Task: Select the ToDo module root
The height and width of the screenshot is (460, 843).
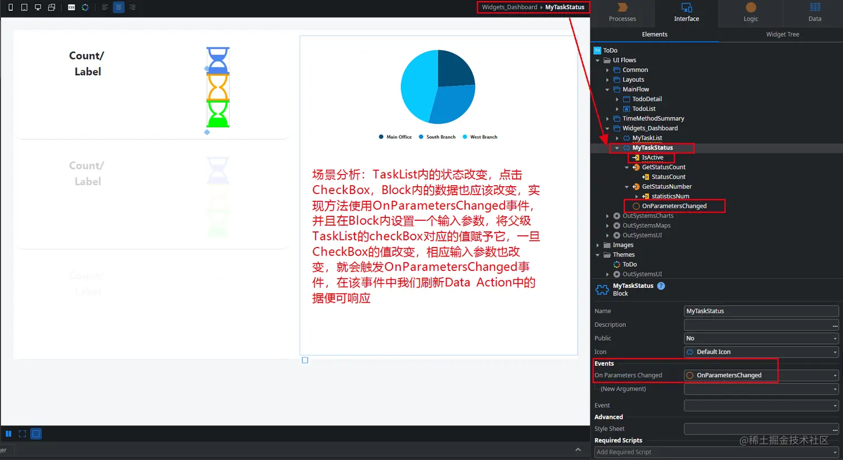Action: pyautogui.click(x=611, y=50)
